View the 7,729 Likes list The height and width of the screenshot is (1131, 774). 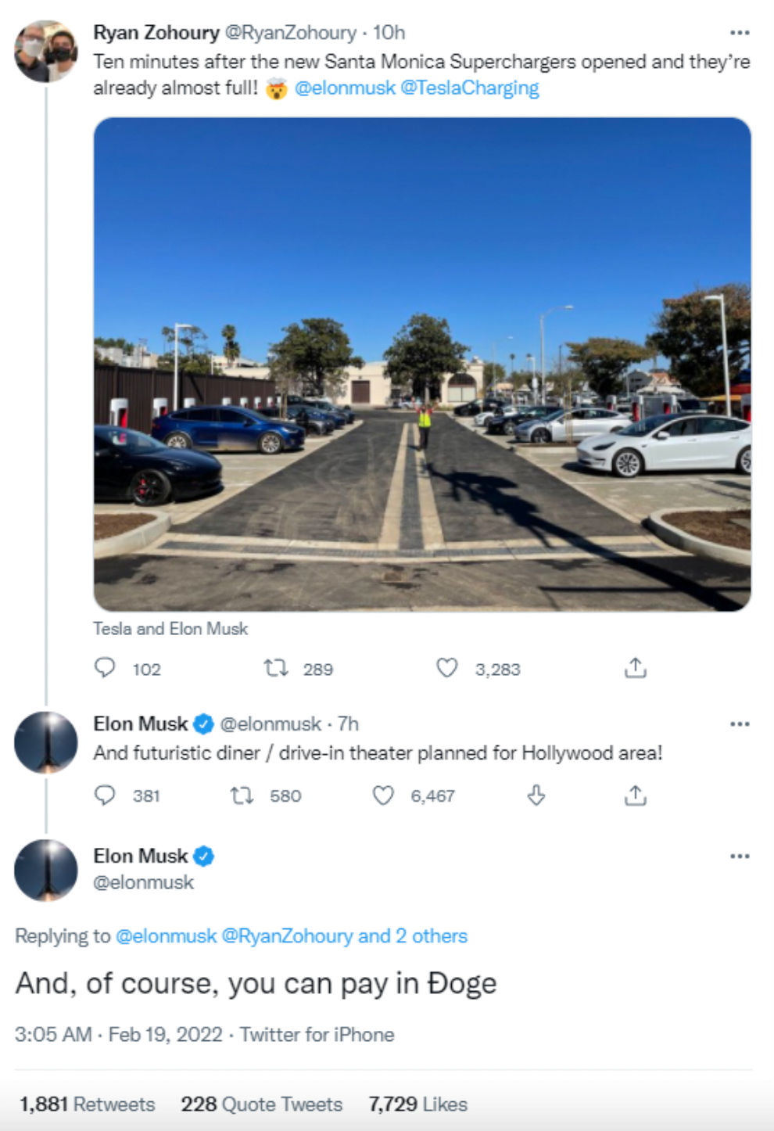418,1104
